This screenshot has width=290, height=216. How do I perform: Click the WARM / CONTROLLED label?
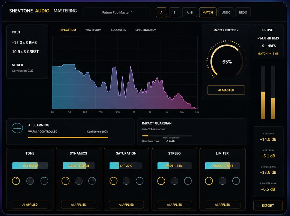point(43,132)
